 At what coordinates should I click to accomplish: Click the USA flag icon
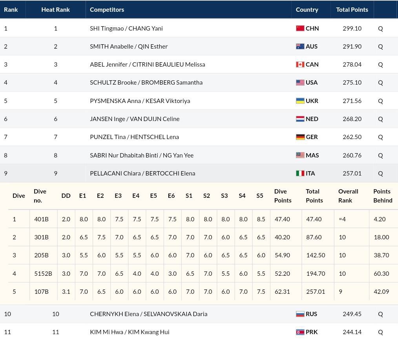300,82
